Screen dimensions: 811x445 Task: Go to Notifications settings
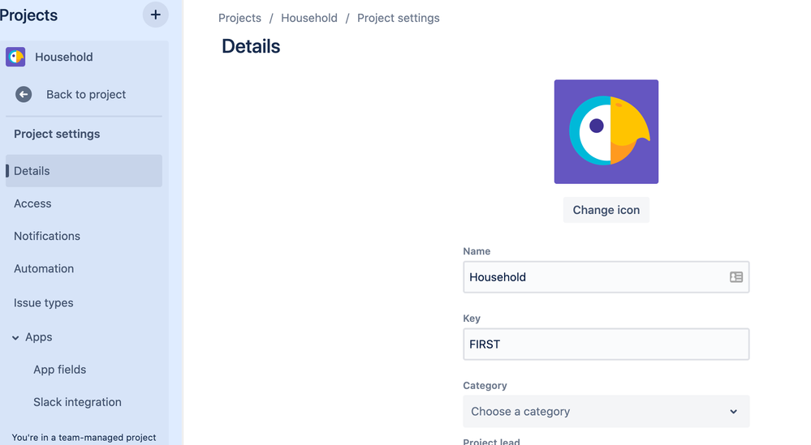47,236
